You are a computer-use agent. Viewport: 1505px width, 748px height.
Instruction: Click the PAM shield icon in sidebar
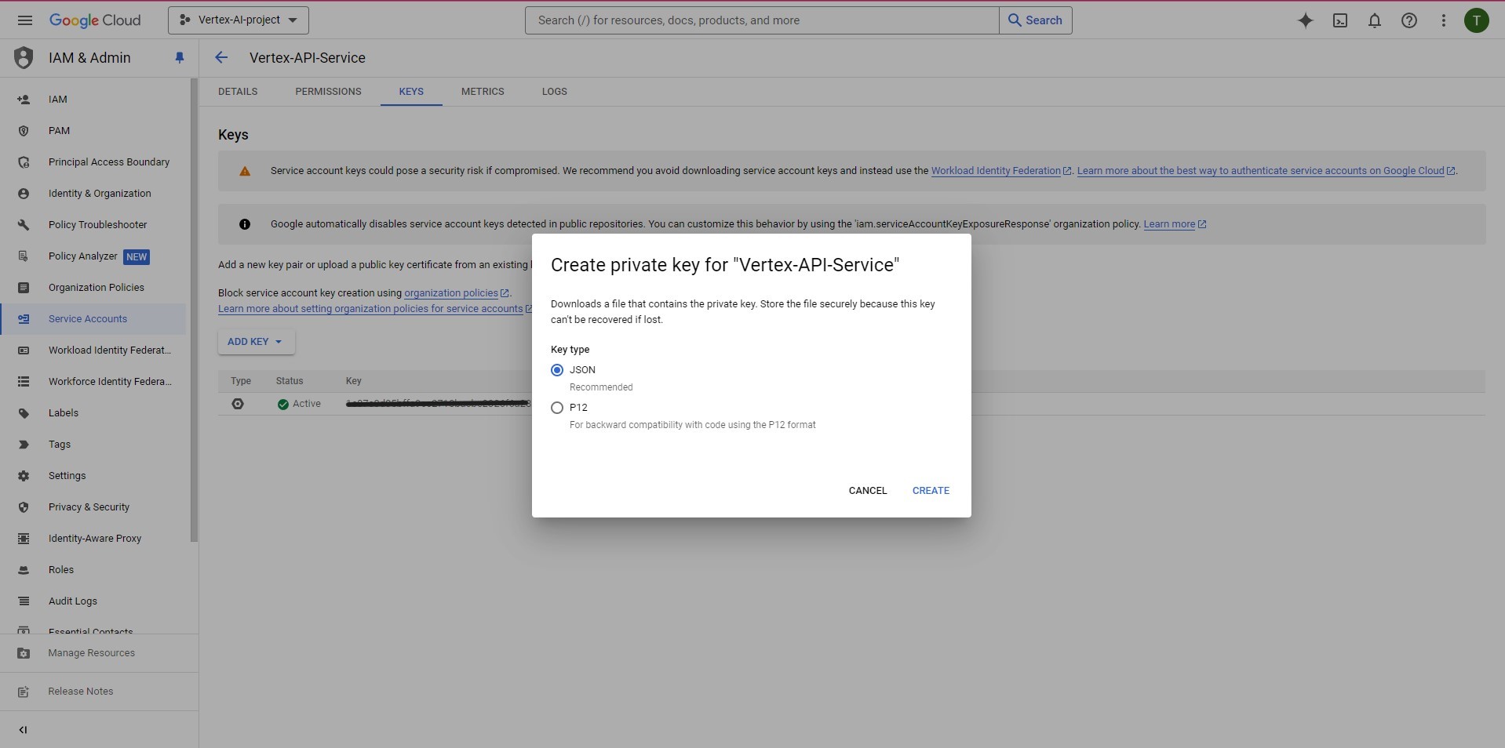click(24, 131)
